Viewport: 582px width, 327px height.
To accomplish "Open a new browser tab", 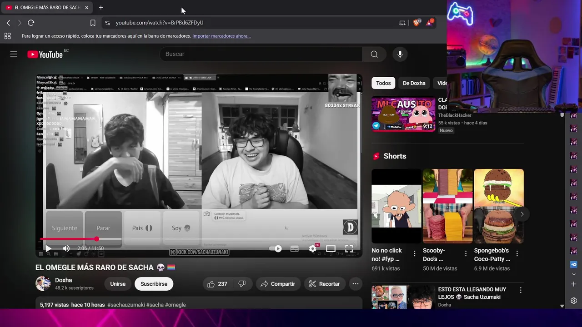I will tap(101, 8).
